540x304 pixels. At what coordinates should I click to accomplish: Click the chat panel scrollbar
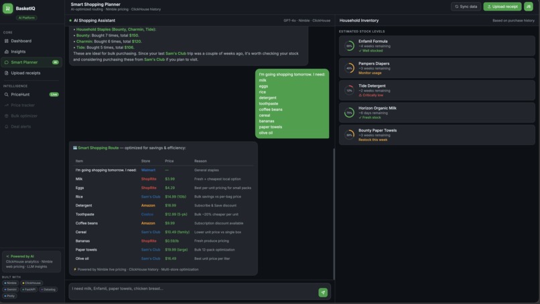(x=334, y=214)
